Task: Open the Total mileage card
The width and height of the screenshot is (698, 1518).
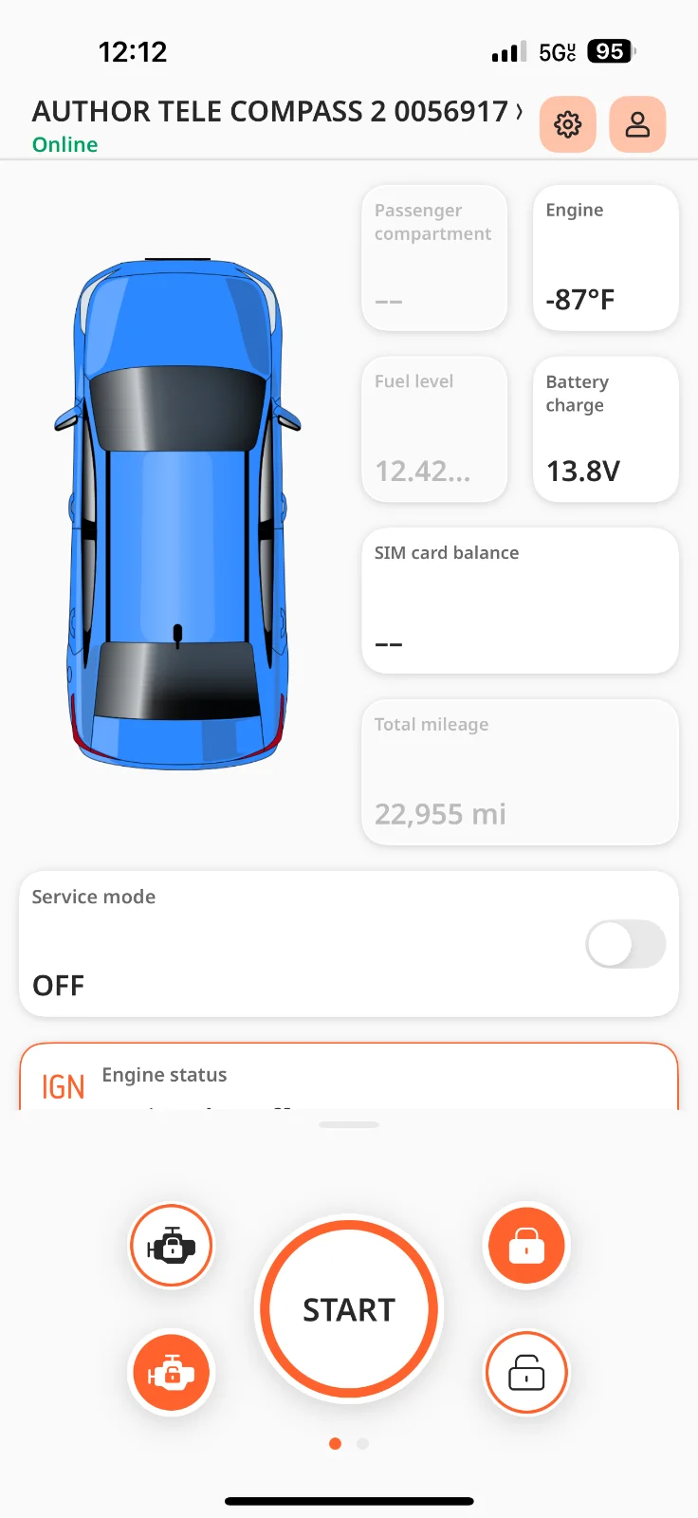Action: point(520,771)
